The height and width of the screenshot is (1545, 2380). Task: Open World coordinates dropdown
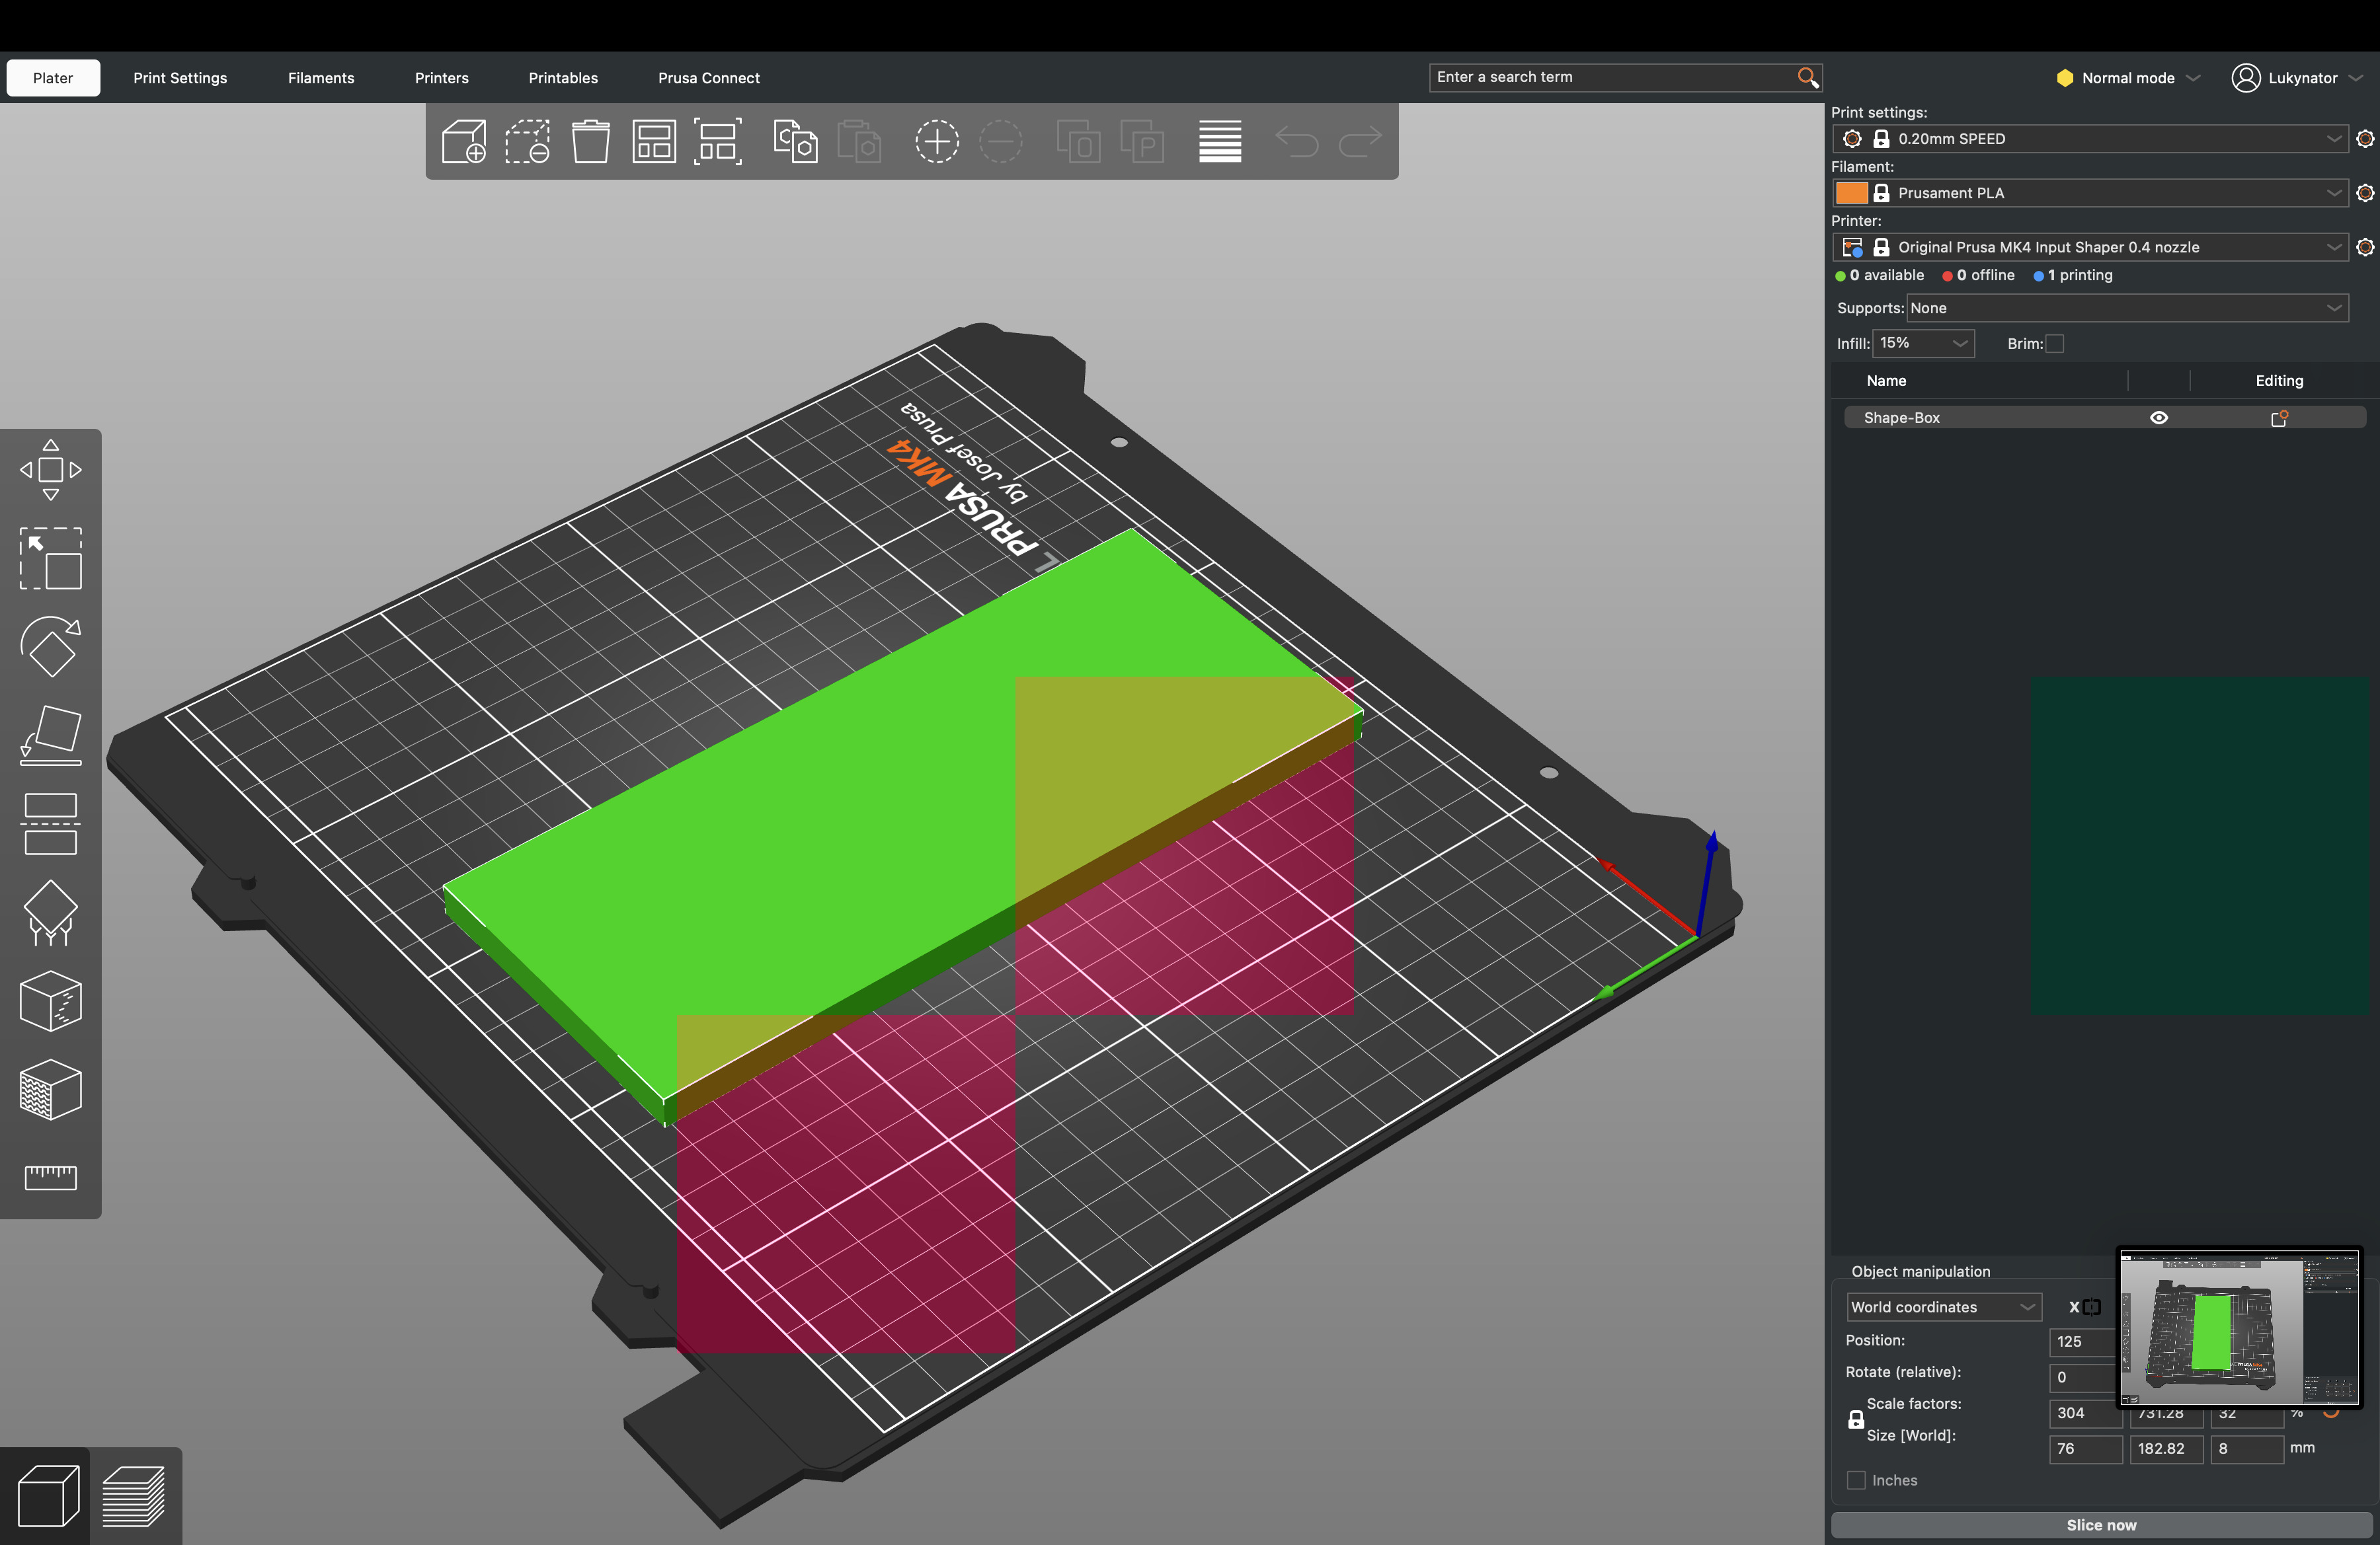(1943, 1307)
